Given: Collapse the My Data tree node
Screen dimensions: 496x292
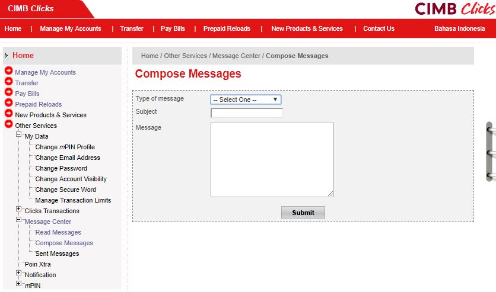Looking at the screenshot, I should pos(18,134).
